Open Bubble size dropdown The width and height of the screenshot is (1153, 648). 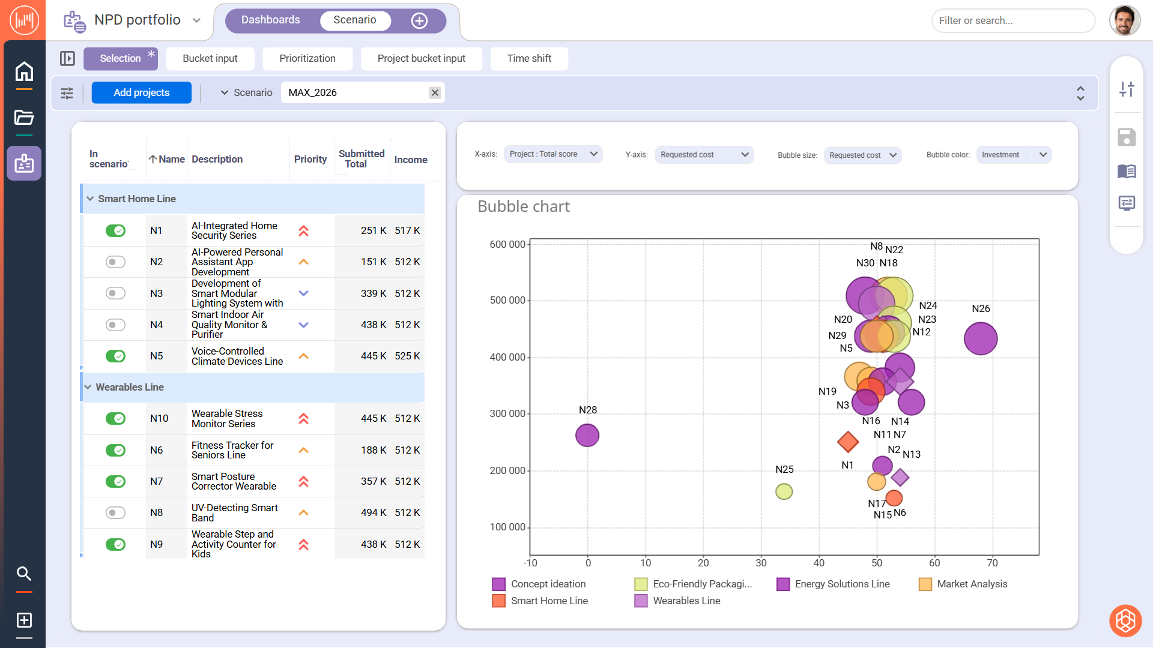[x=862, y=155]
